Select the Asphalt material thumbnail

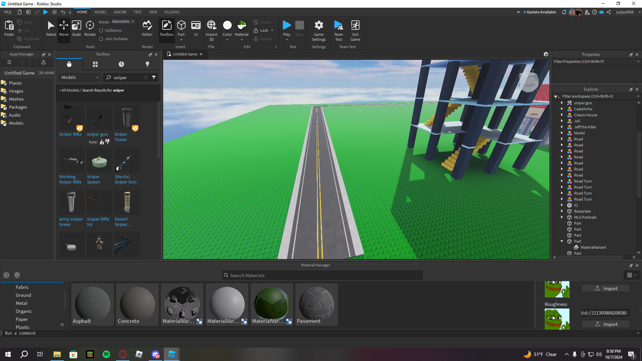point(93,304)
